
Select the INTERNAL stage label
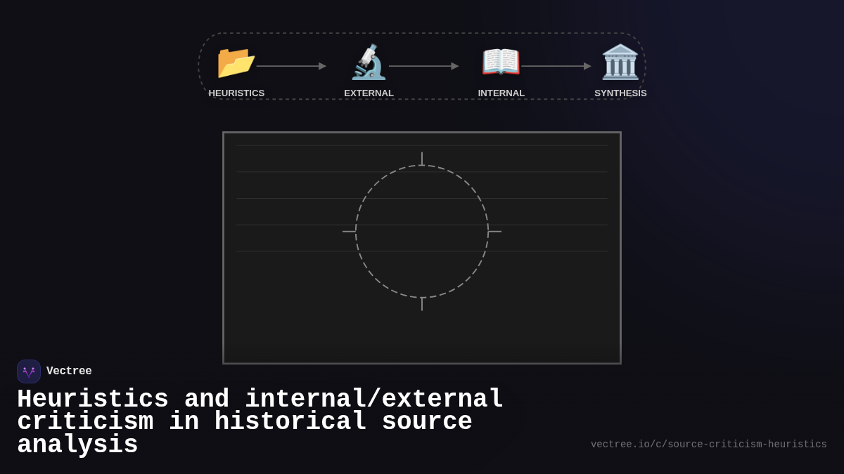point(501,93)
